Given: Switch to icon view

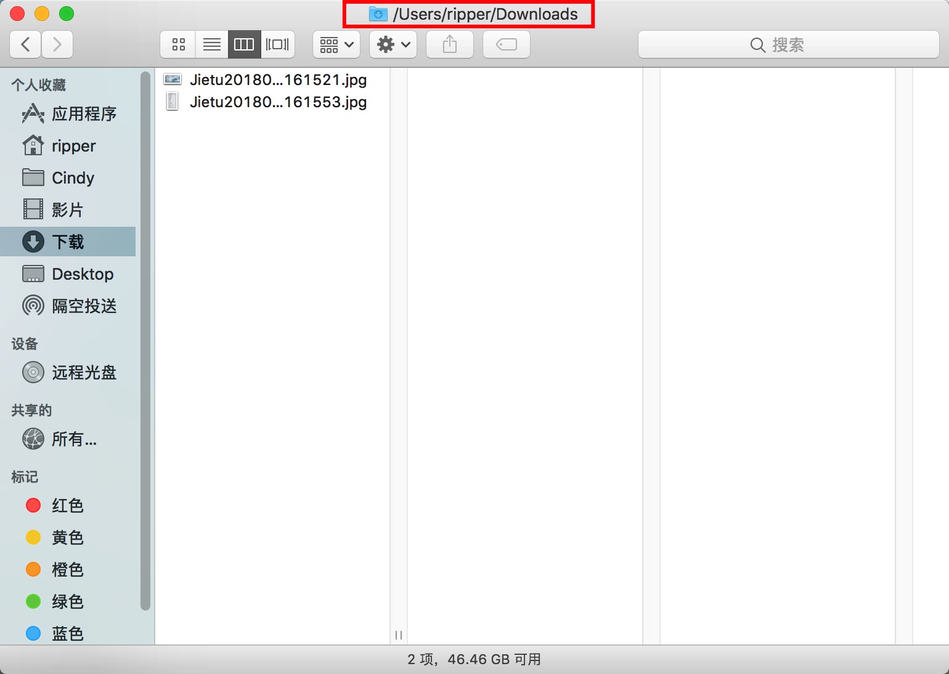Looking at the screenshot, I should click(178, 44).
